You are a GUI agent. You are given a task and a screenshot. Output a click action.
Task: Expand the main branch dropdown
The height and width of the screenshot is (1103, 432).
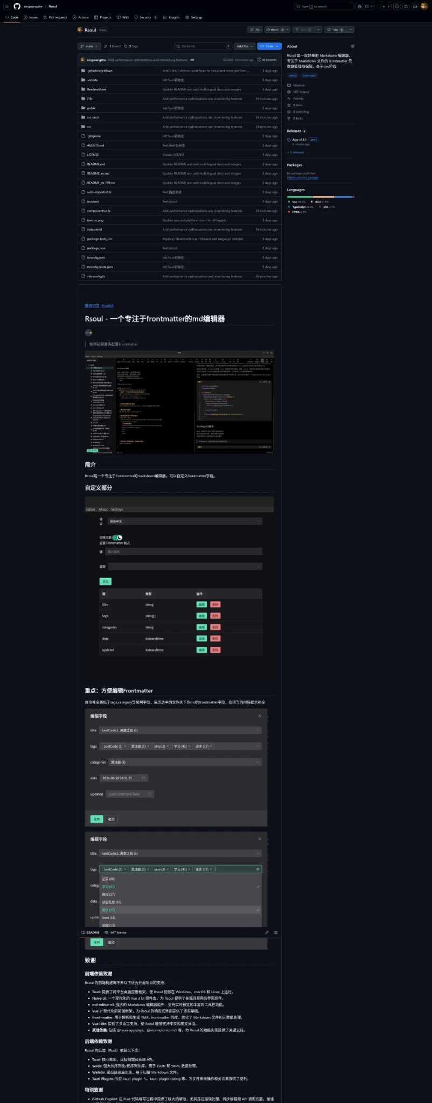(88, 46)
